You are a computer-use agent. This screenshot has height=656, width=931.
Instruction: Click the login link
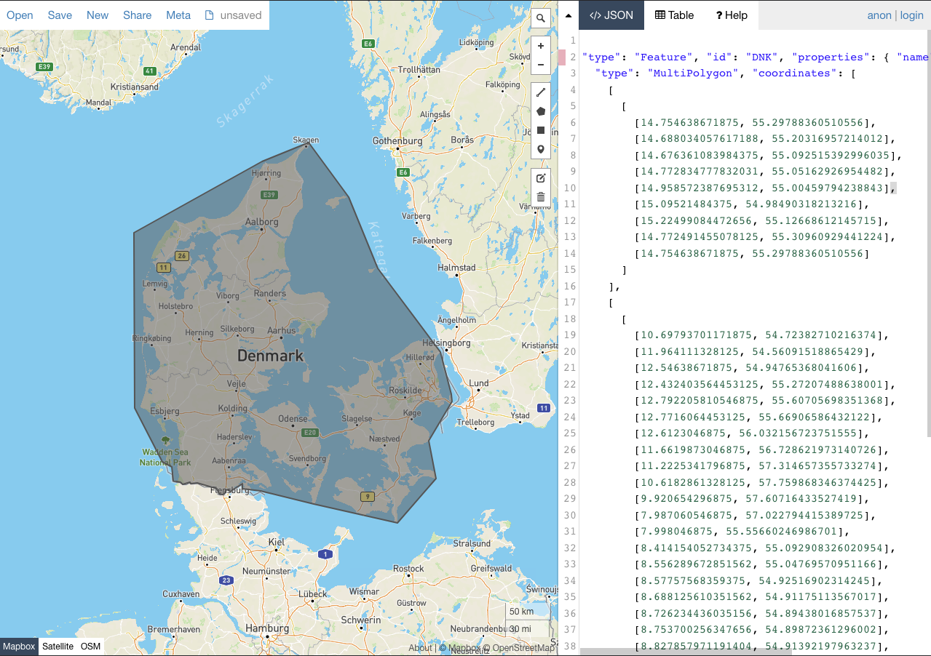click(x=911, y=15)
